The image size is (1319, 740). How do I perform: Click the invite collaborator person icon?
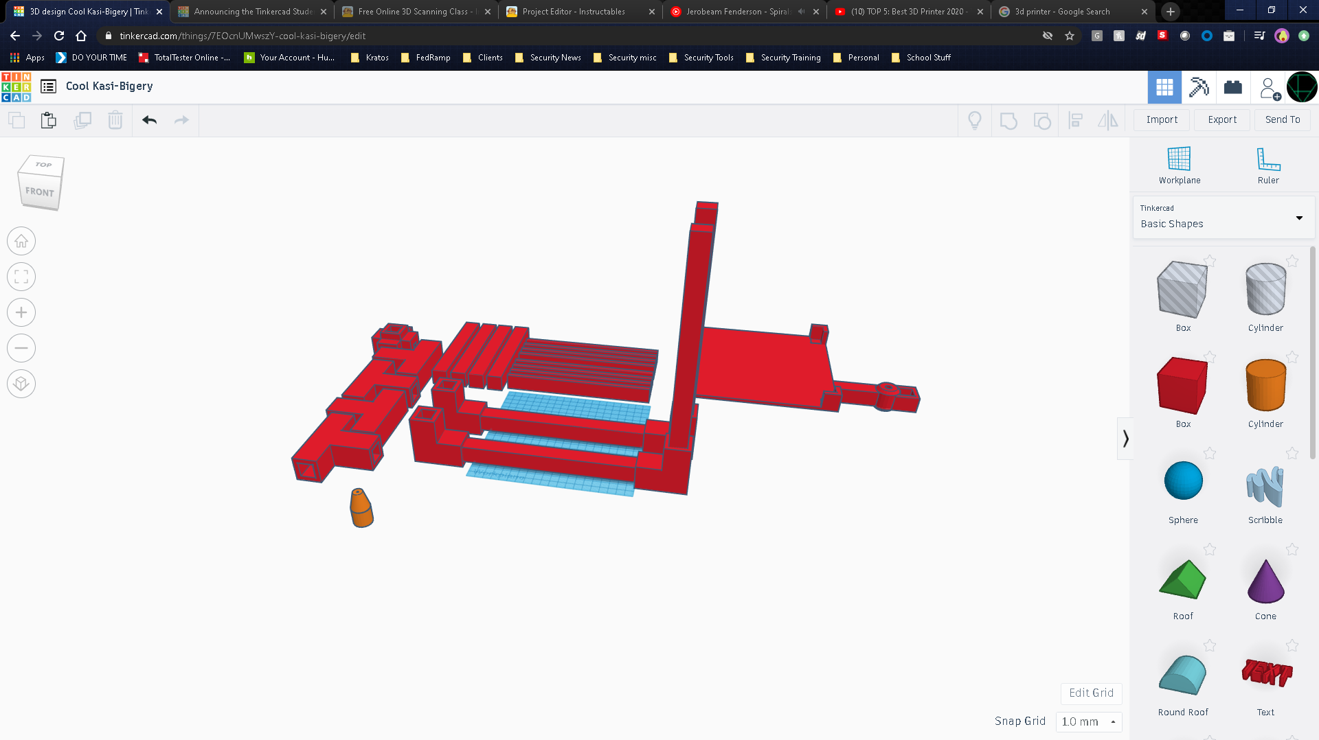tap(1269, 88)
